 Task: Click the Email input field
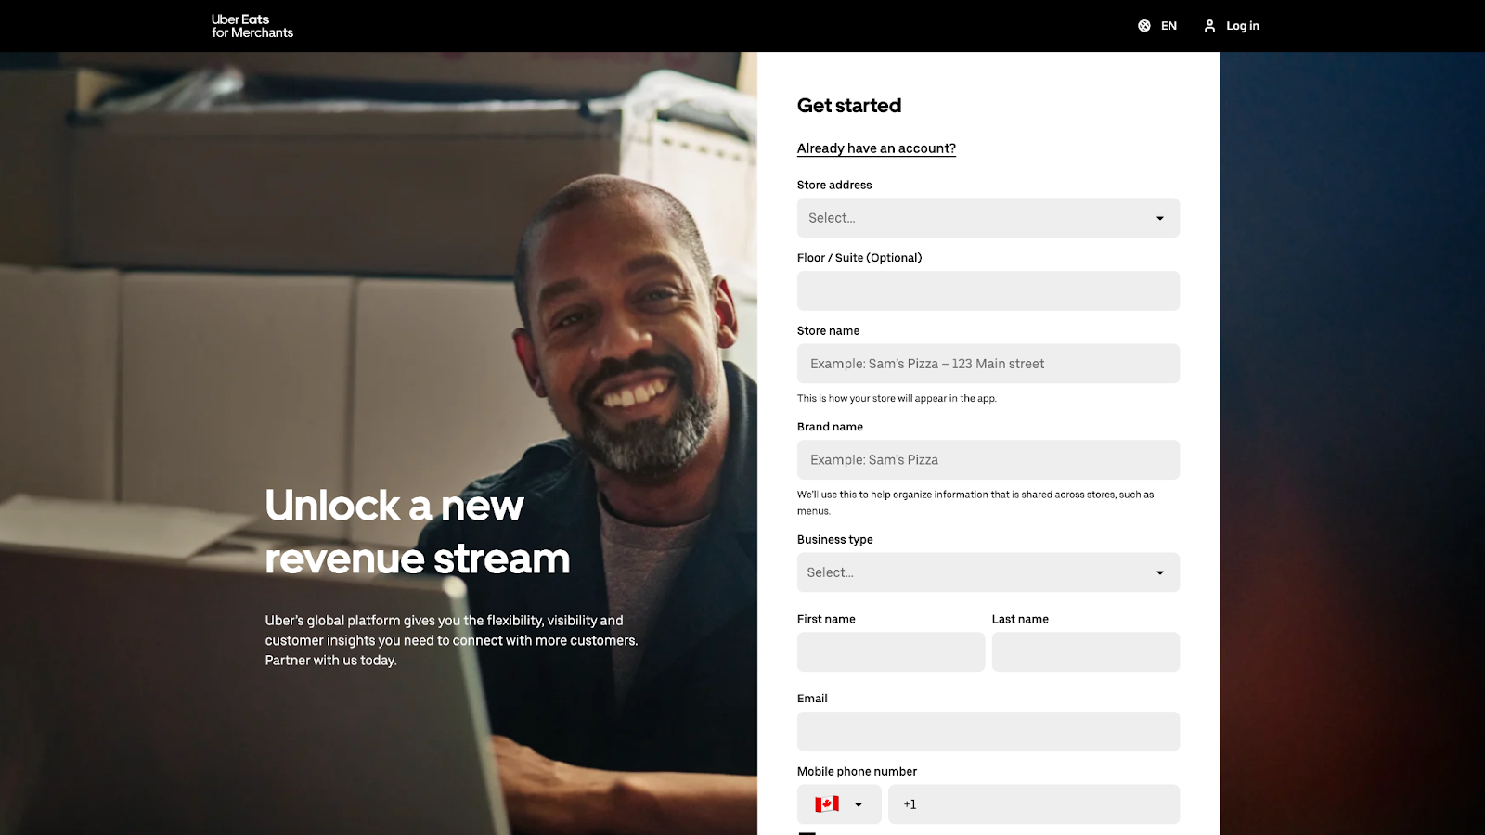[988, 731]
